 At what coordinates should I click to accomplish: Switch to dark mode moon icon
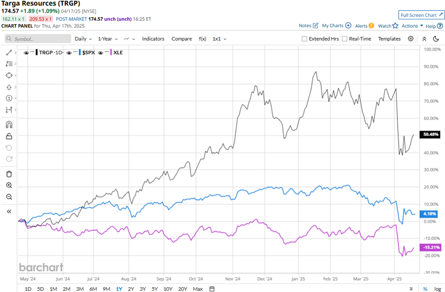(x=436, y=39)
